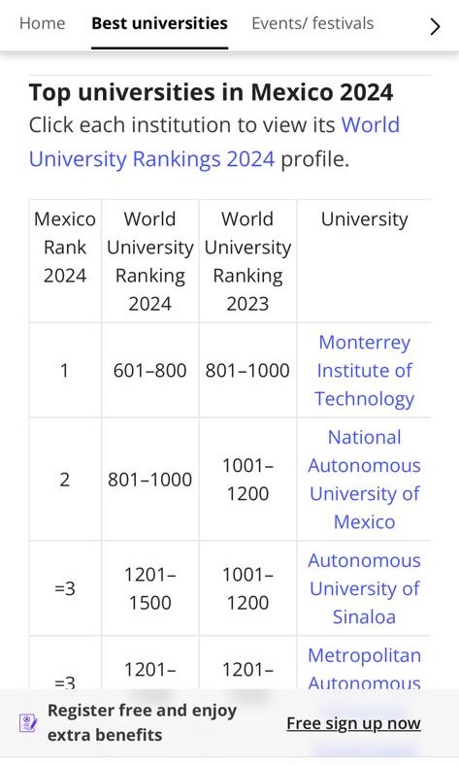
Task: Click the Register free and enjoy extra benefits text
Action: pyautogui.click(x=142, y=722)
